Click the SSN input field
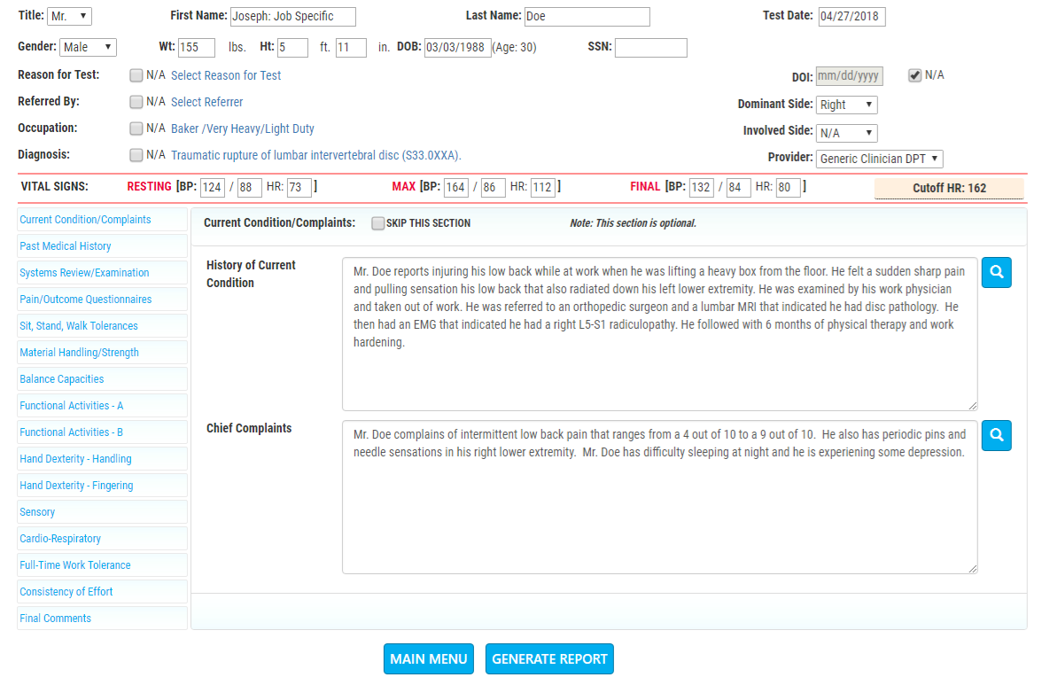 651,48
